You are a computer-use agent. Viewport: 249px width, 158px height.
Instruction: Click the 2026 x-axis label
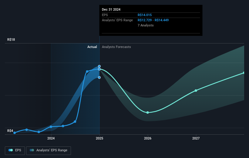[x=148, y=138]
